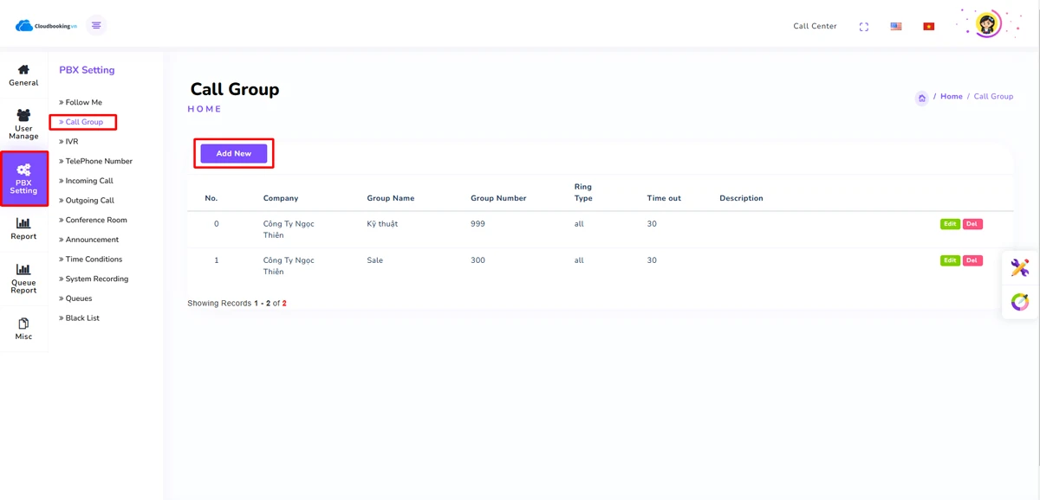Open the Report chart icon
1040x500 pixels.
[x=23, y=223]
